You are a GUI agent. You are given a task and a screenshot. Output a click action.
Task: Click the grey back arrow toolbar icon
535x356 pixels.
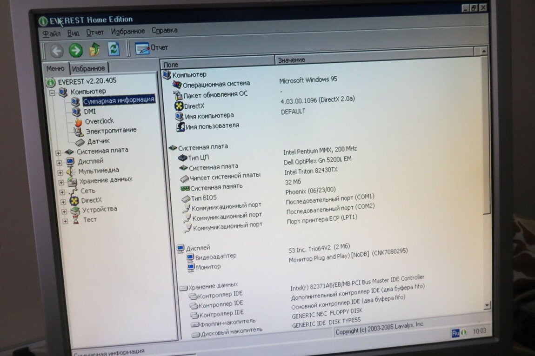pyautogui.click(x=57, y=50)
